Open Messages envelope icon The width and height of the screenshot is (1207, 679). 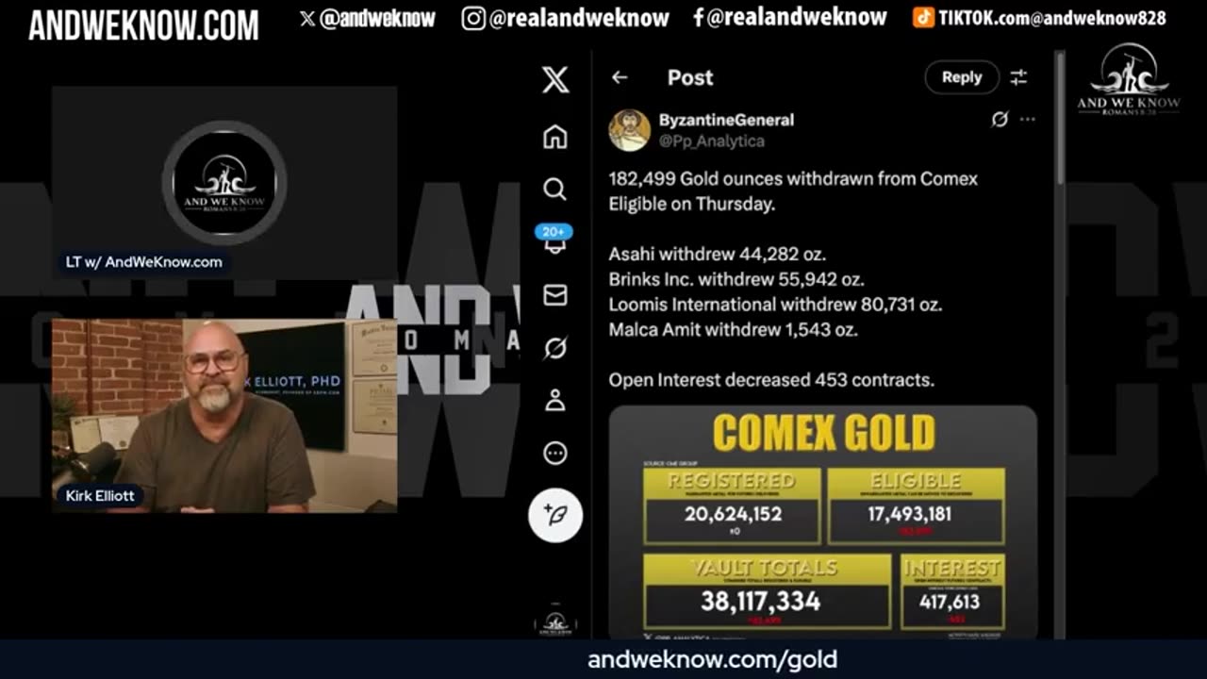pyautogui.click(x=554, y=295)
